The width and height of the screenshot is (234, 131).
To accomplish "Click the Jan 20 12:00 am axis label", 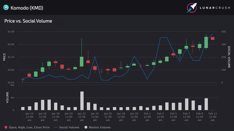I will (x=68, y=117).
